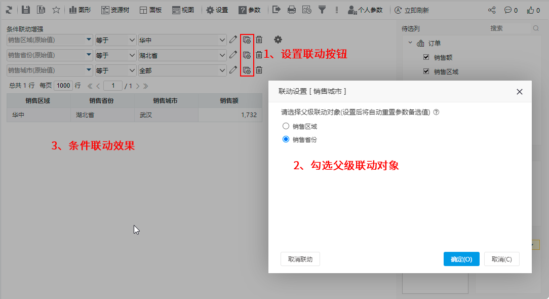This screenshot has width=549, height=299.
Task: Click pencil edit icon in 华中 row
Action: [233, 40]
